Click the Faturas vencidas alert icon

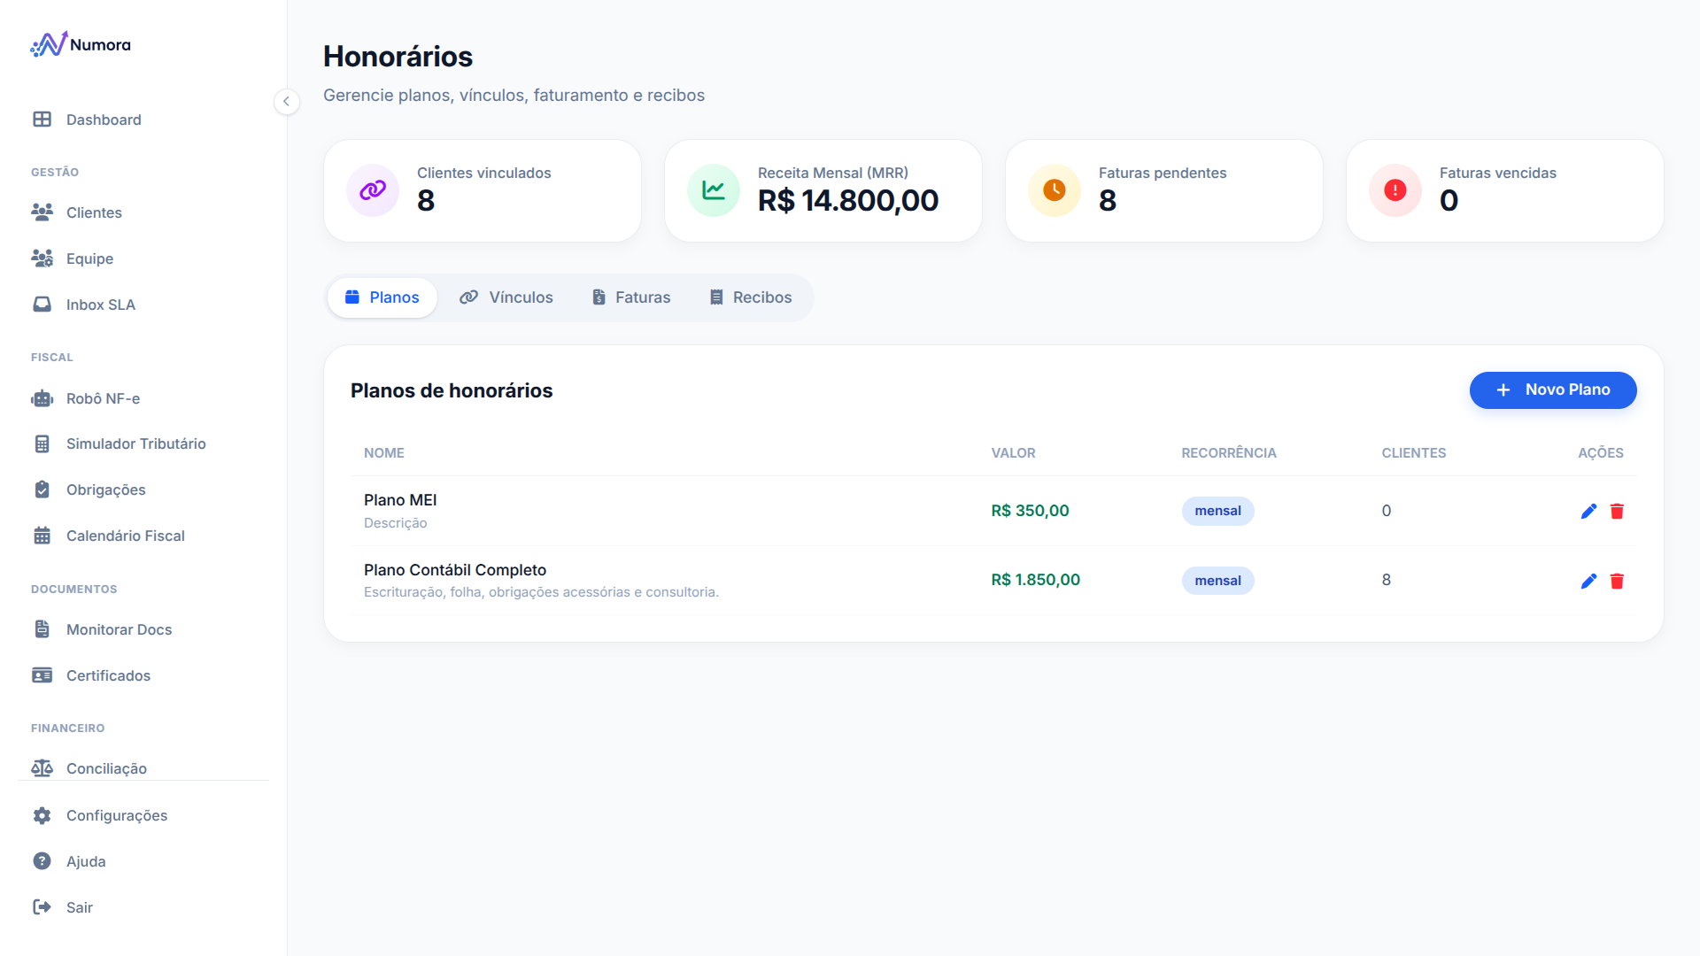coord(1395,190)
